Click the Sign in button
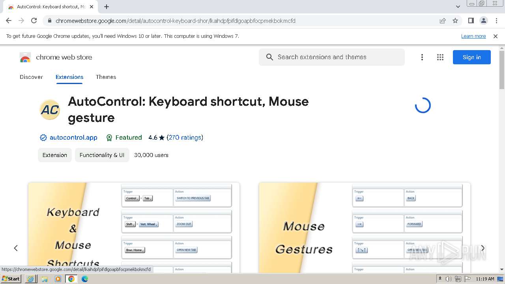 click(472, 57)
